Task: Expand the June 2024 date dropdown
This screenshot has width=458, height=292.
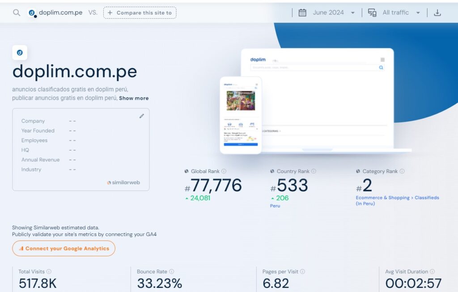Action: click(x=352, y=13)
